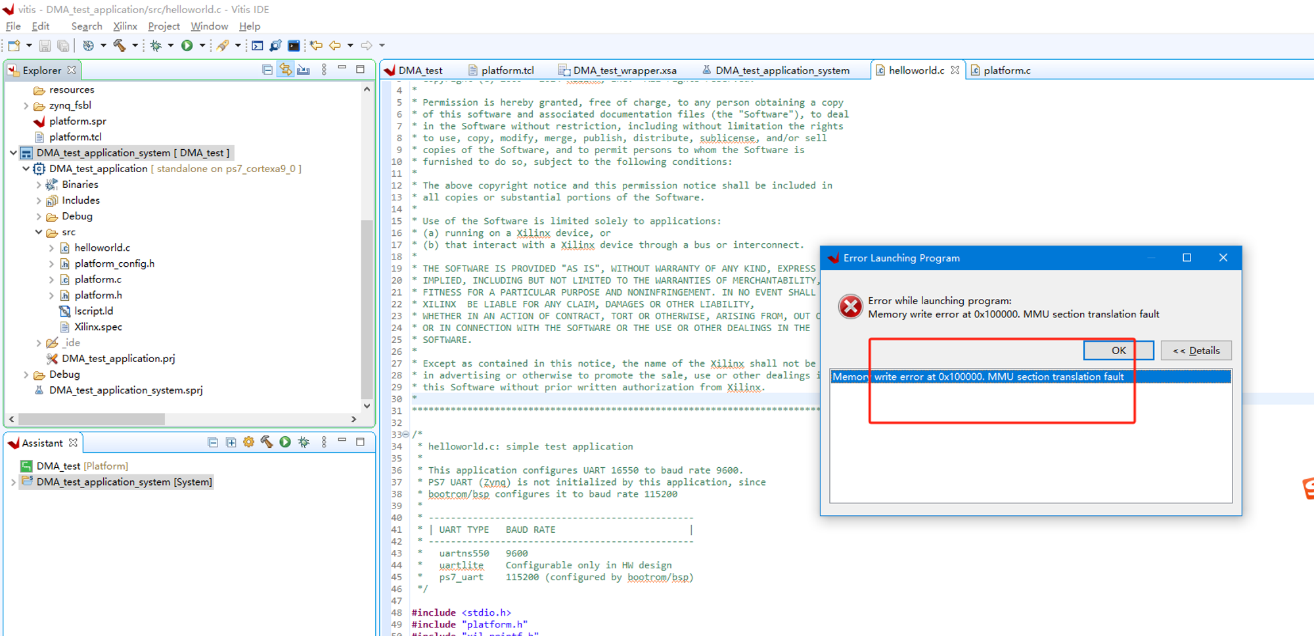Screen dimensions: 1314x636
Task: Switch to the DMA_test editor tab
Action: (x=414, y=70)
